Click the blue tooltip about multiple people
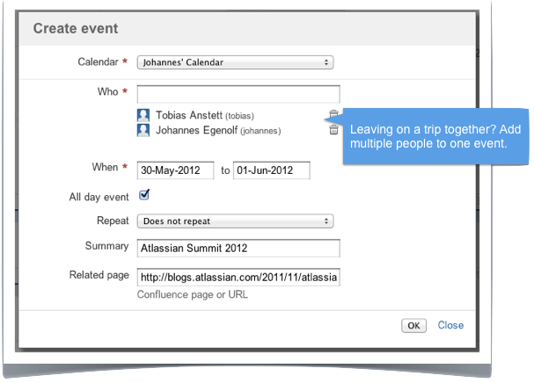534x383 pixels. pyautogui.click(x=435, y=137)
